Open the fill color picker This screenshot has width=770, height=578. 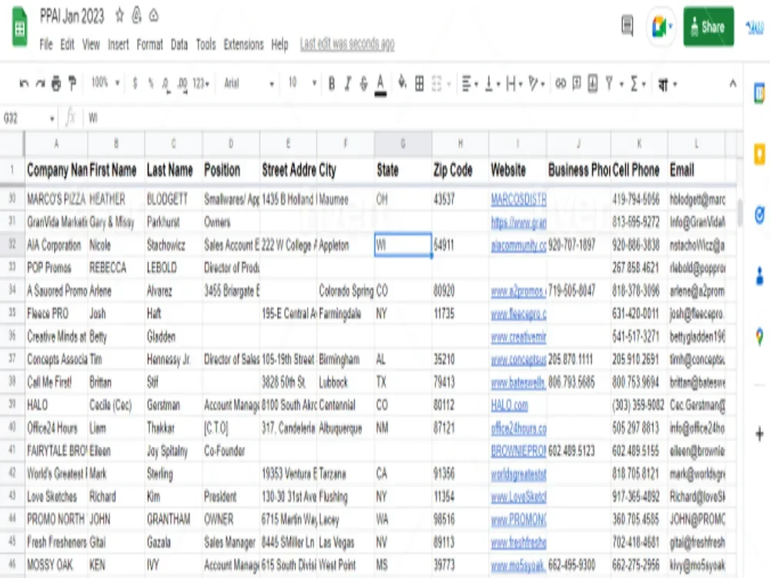(x=402, y=83)
